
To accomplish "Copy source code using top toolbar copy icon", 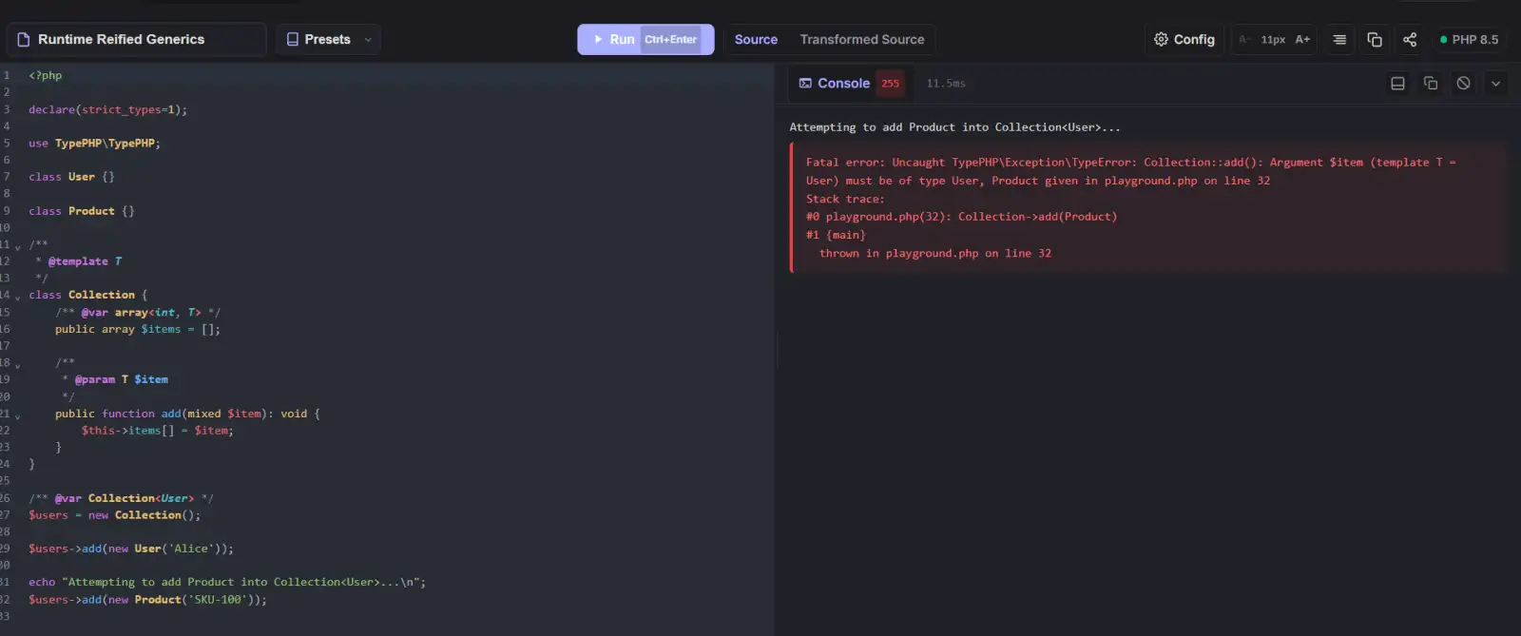I will click(x=1375, y=39).
